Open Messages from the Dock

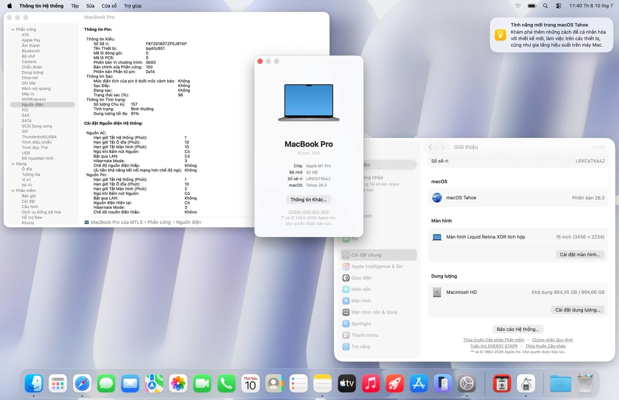coord(106,383)
